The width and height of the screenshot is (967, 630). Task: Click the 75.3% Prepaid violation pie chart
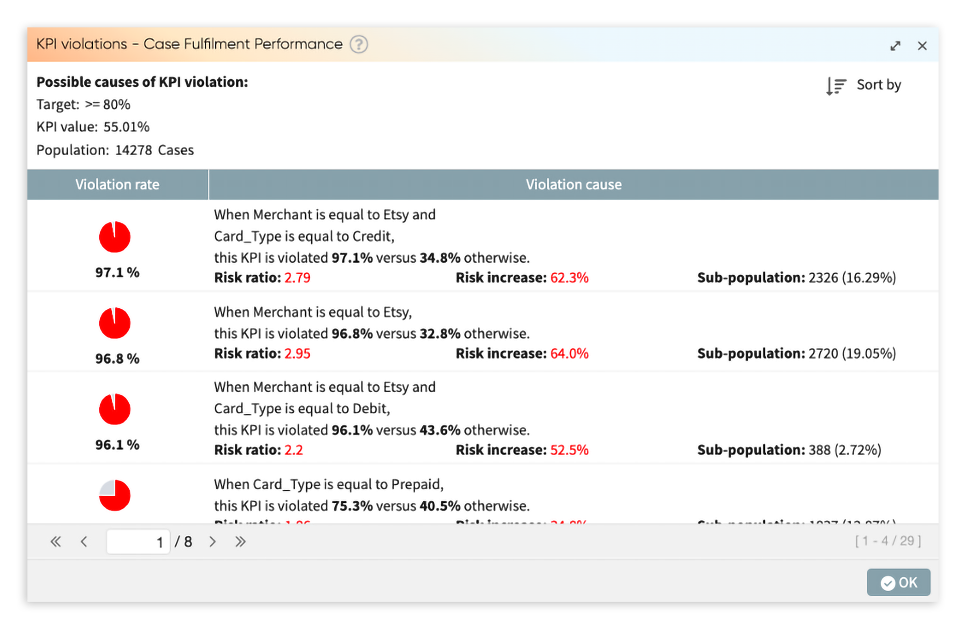(x=115, y=495)
